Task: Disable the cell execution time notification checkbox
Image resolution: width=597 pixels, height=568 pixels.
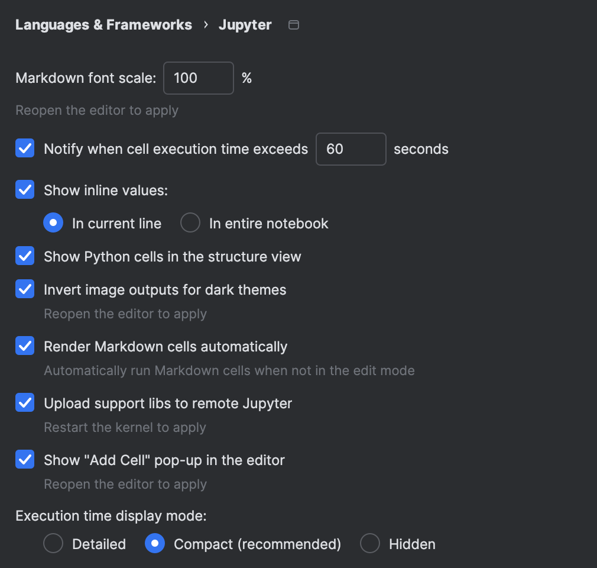Action: coord(25,149)
